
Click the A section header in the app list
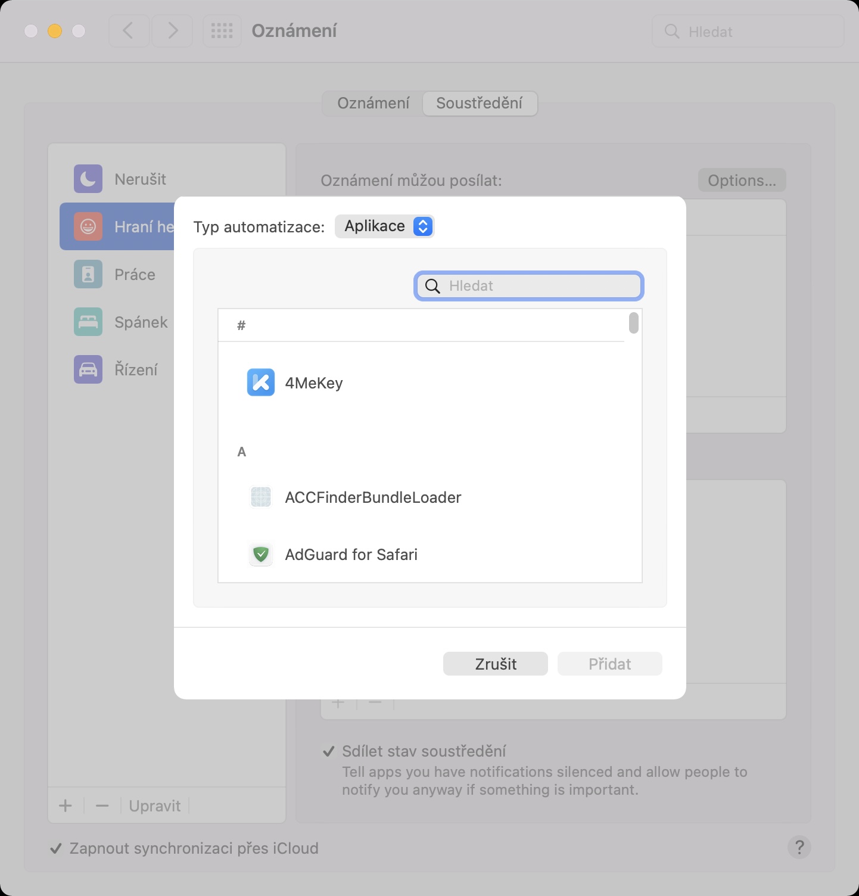(241, 452)
